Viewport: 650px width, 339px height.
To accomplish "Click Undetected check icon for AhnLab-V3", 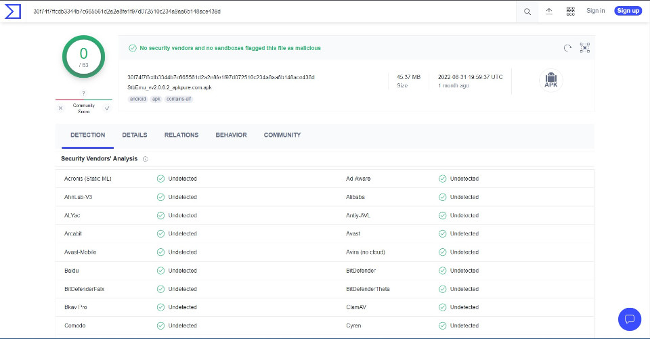I will (161, 197).
